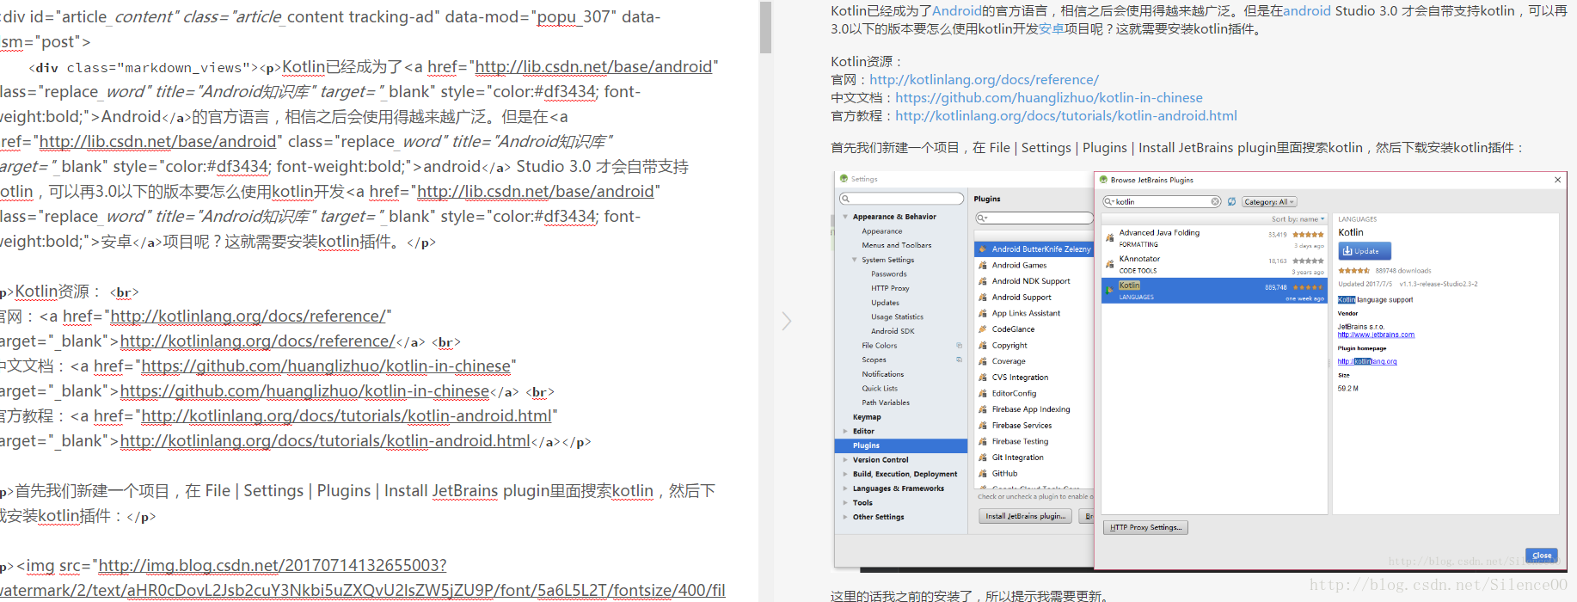Click the www.jetbrains.com vendor link
The image size is (1577, 602).
point(1376,335)
